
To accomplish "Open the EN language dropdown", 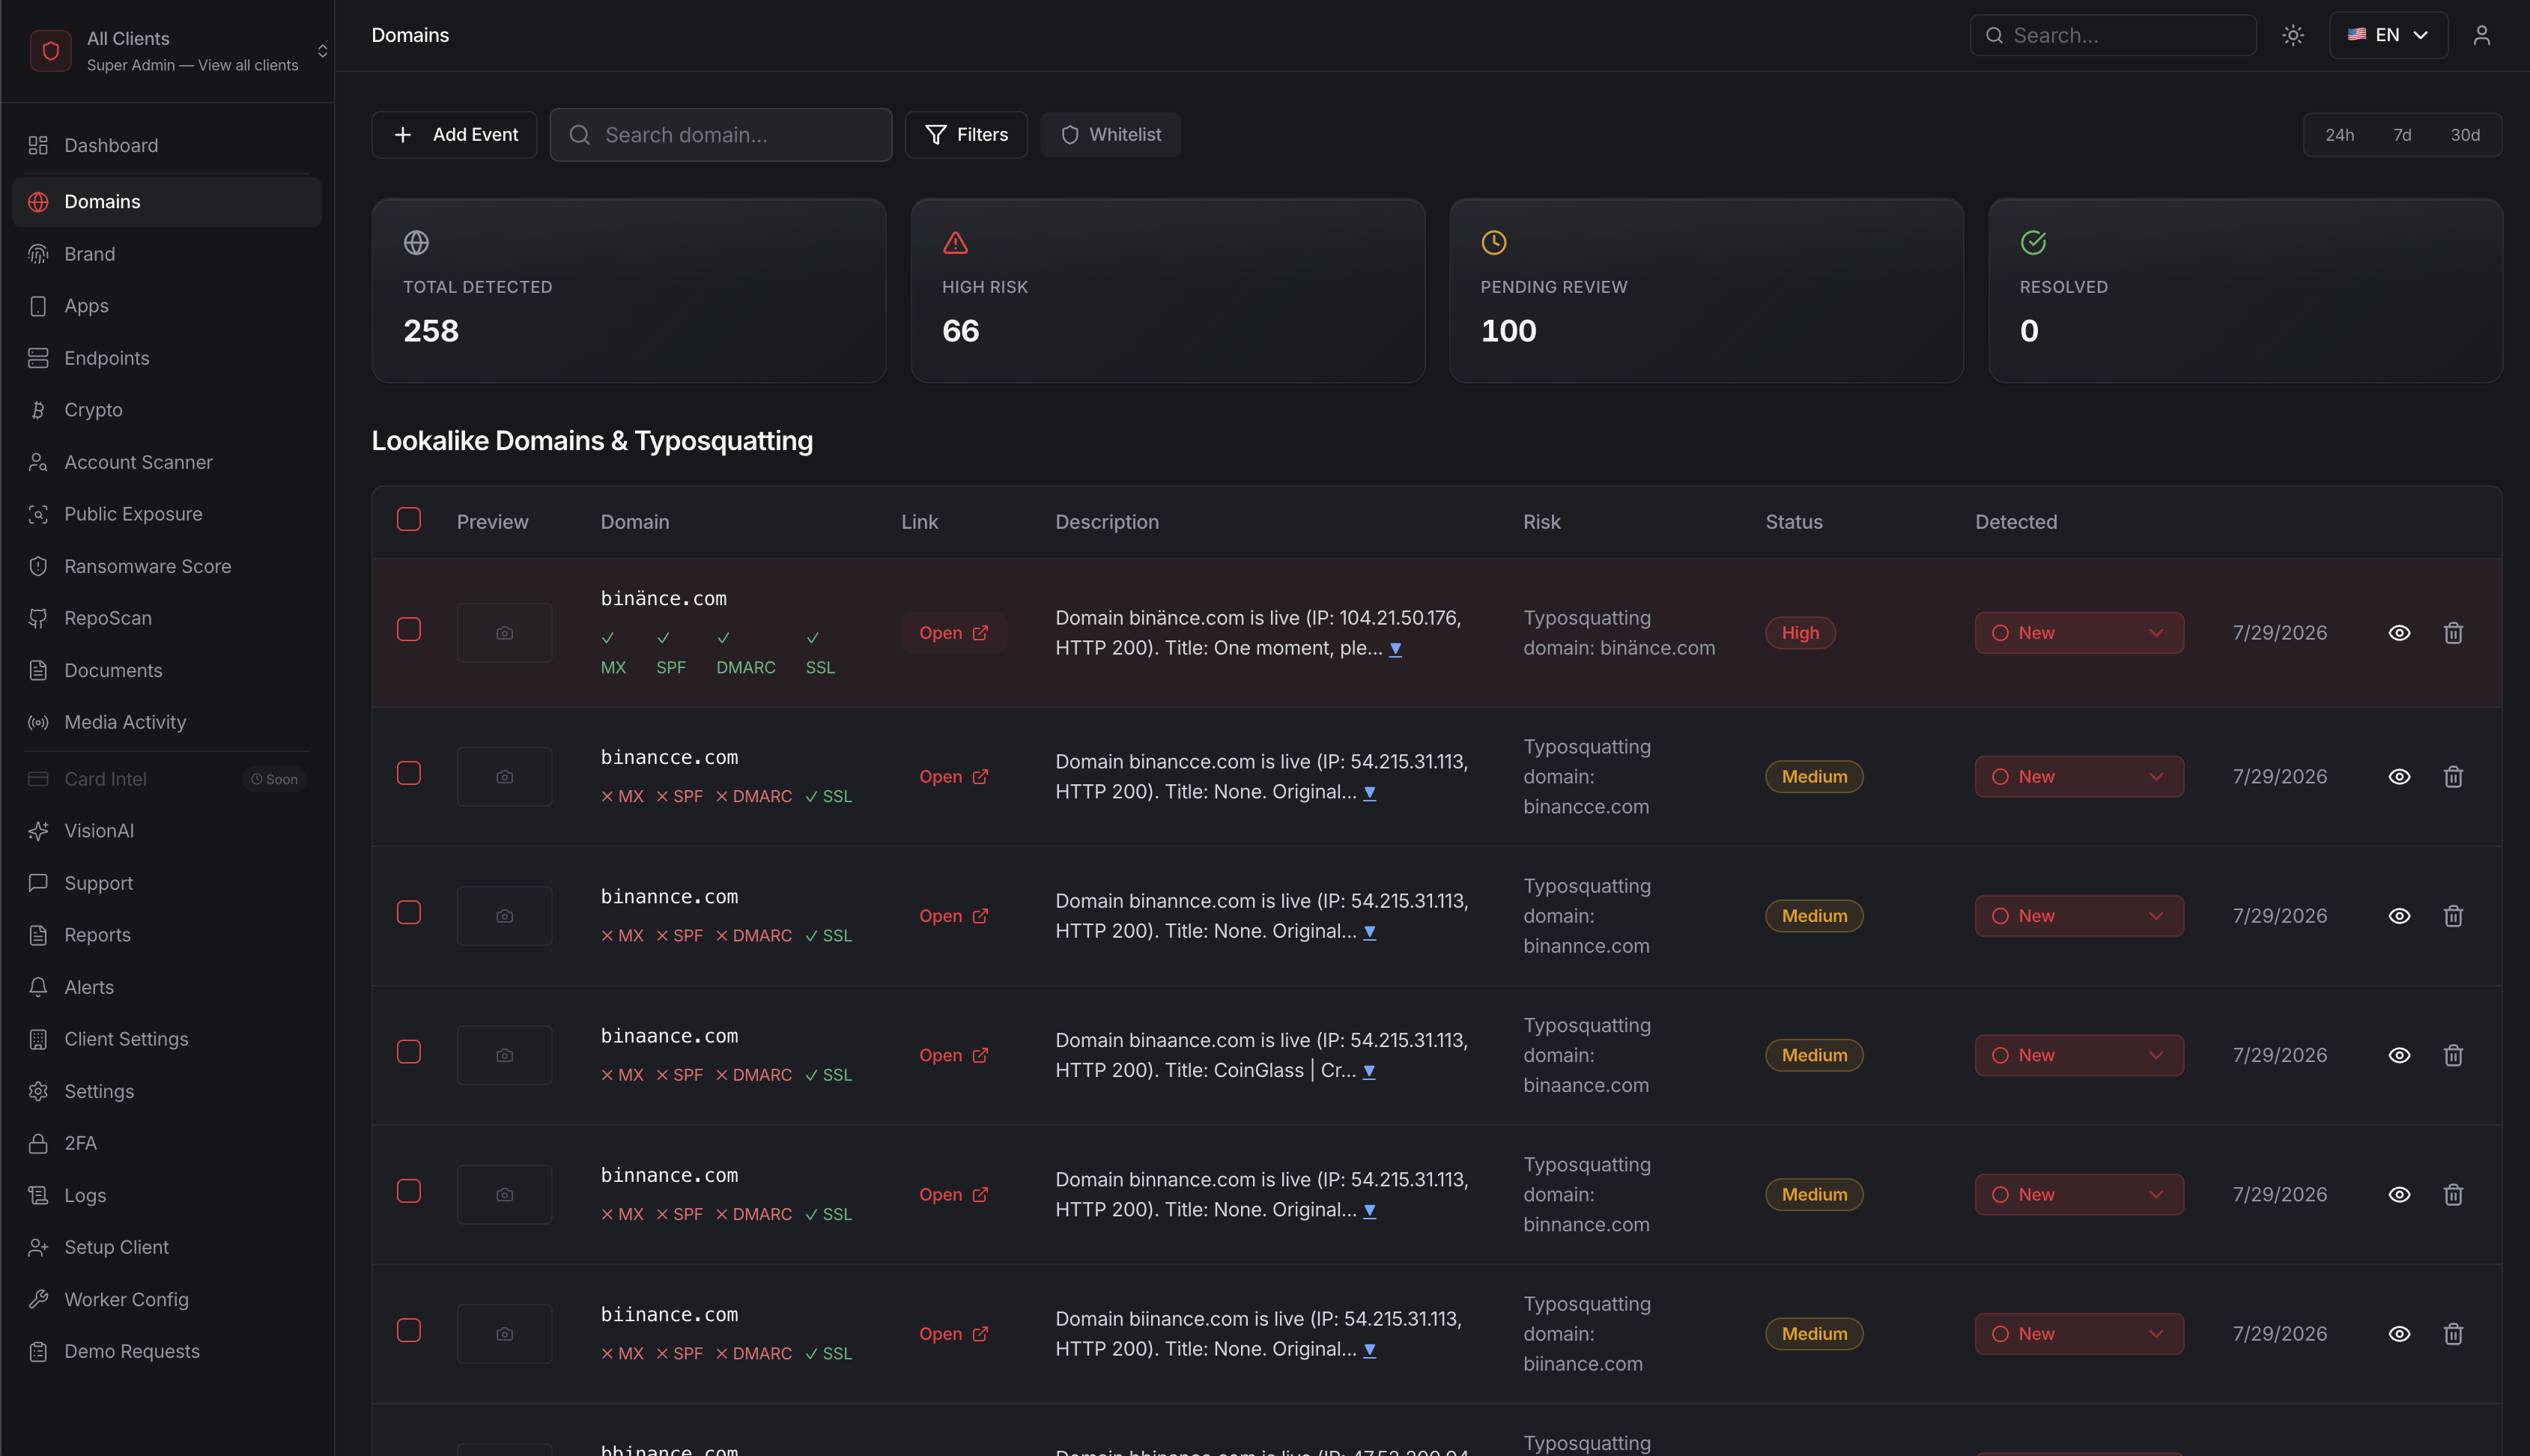I will point(2388,35).
